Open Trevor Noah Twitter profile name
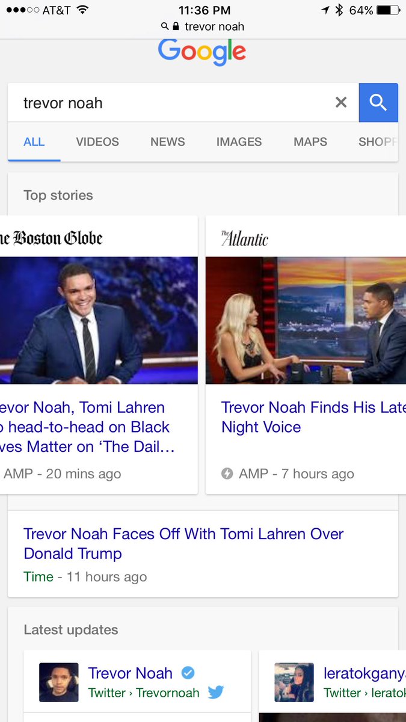The width and height of the screenshot is (406, 722). point(130,673)
